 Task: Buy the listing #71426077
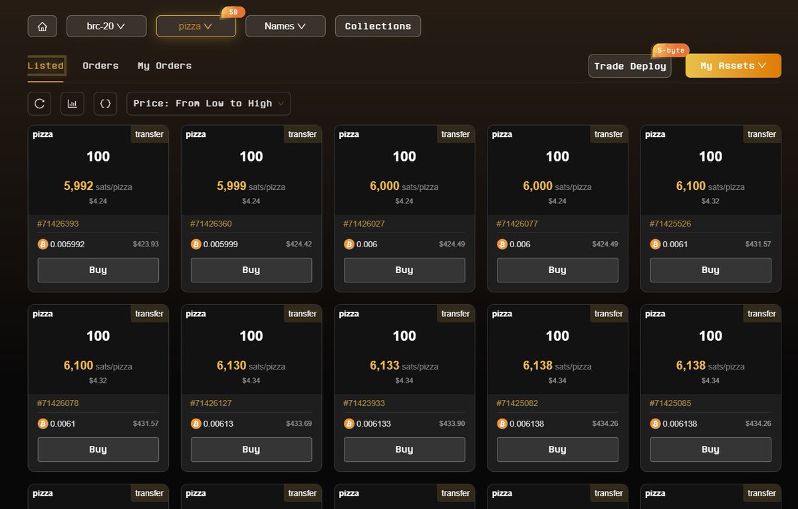[557, 270]
